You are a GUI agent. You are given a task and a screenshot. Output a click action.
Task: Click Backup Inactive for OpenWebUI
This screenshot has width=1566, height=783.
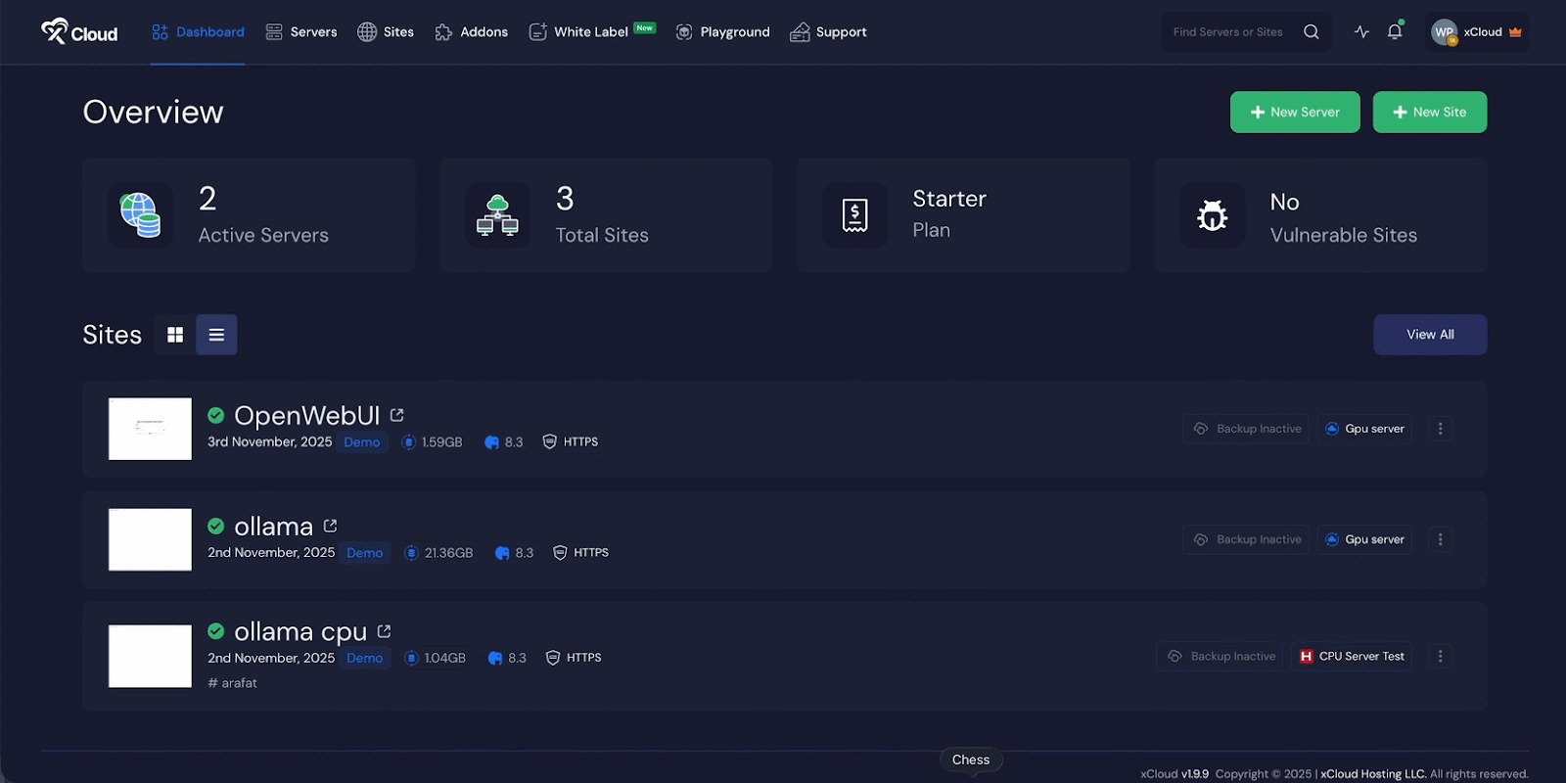(x=1247, y=429)
